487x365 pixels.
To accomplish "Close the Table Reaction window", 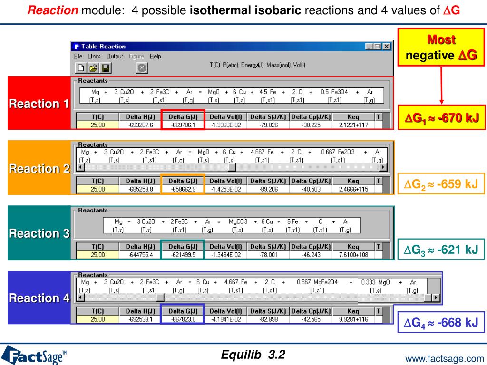I will click(x=386, y=47).
